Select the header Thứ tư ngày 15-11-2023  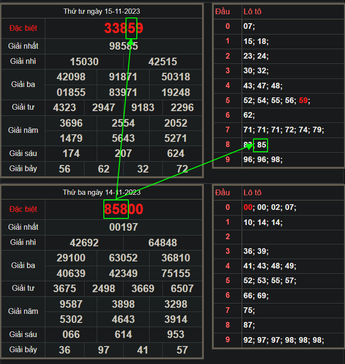coord(101,11)
